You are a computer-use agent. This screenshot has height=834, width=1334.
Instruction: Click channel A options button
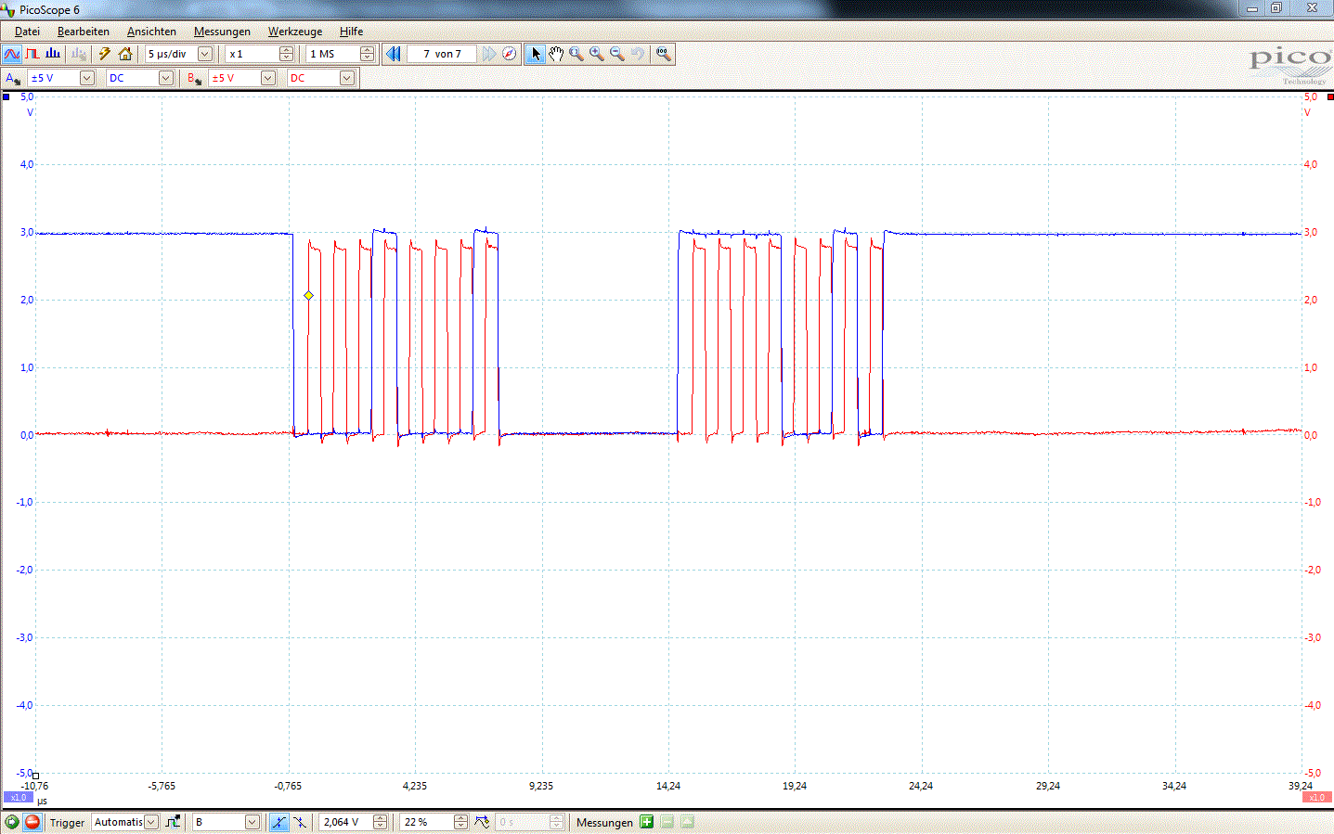tap(13, 78)
